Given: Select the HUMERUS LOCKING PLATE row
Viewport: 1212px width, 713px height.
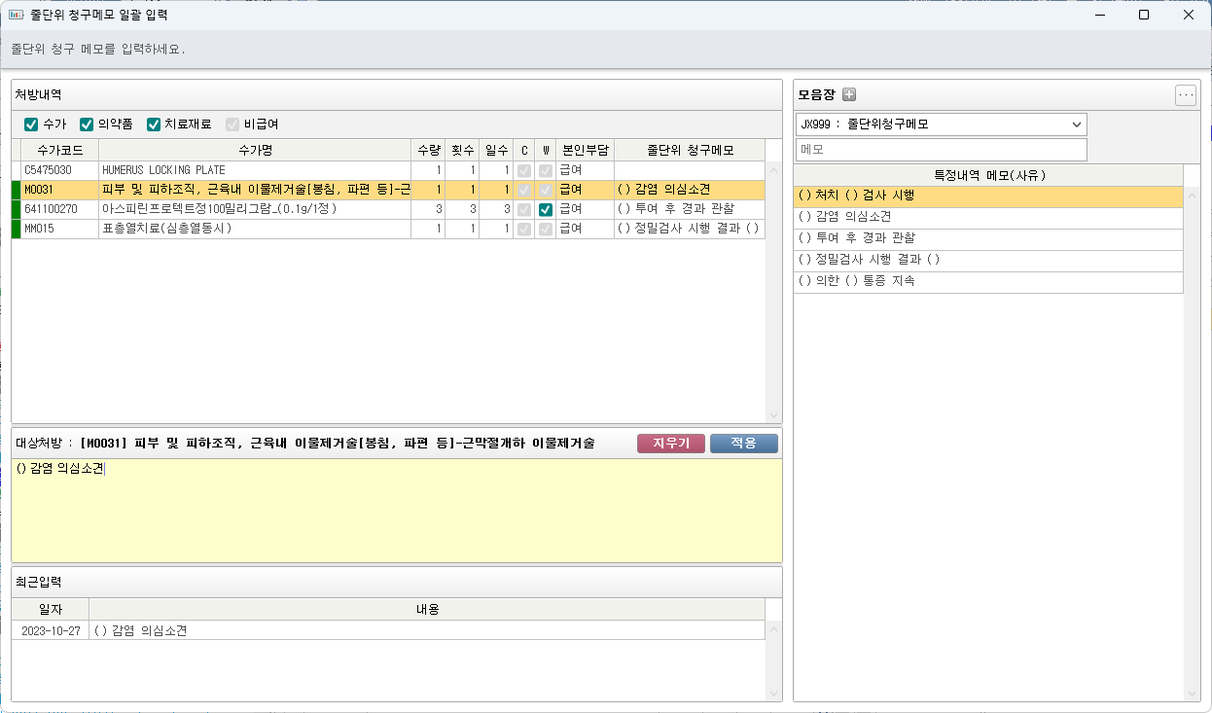Looking at the screenshot, I should [x=255, y=170].
